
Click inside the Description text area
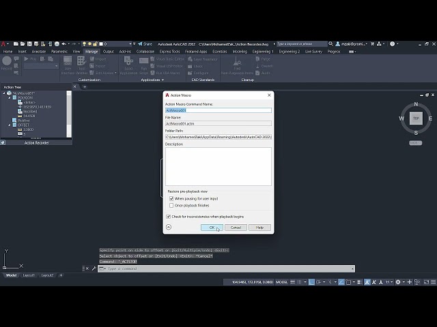tap(218, 166)
